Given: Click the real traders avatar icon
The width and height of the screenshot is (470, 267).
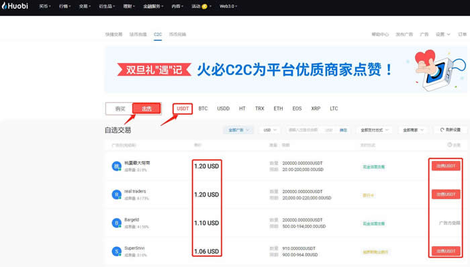Looking at the screenshot, I should 116,195.
